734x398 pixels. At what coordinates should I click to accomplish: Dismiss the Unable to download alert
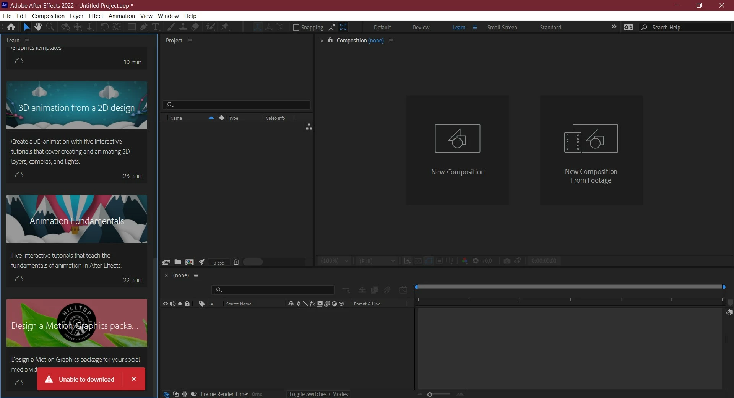click(x=134, y=379)
